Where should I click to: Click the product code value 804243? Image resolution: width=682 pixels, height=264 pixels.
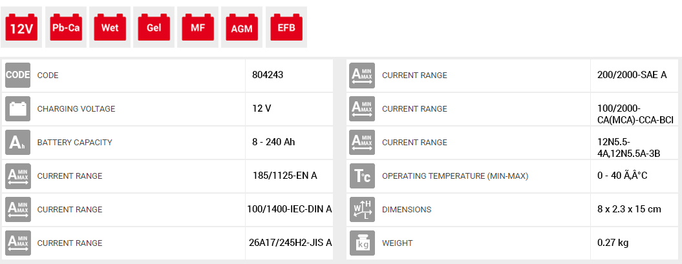[x=268, y=75]
